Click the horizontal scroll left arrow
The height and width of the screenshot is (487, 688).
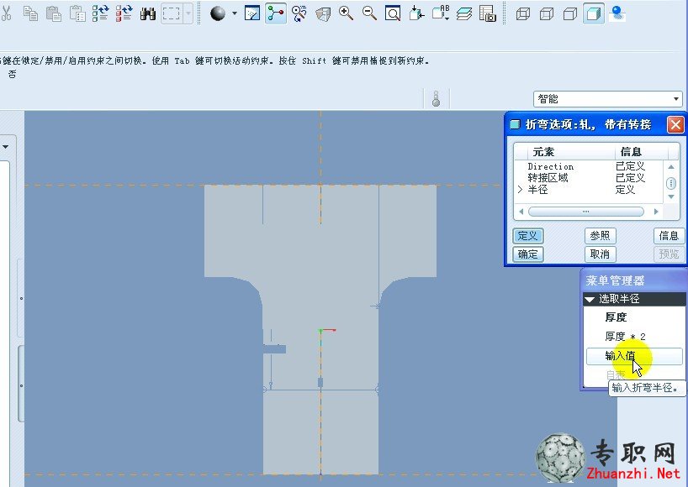click(521, 212)
